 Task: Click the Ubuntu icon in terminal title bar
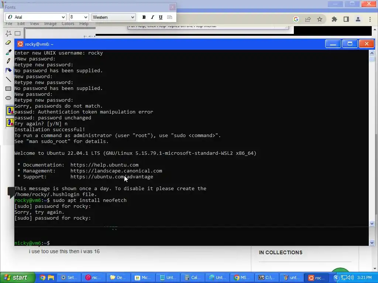coord(20,44)
